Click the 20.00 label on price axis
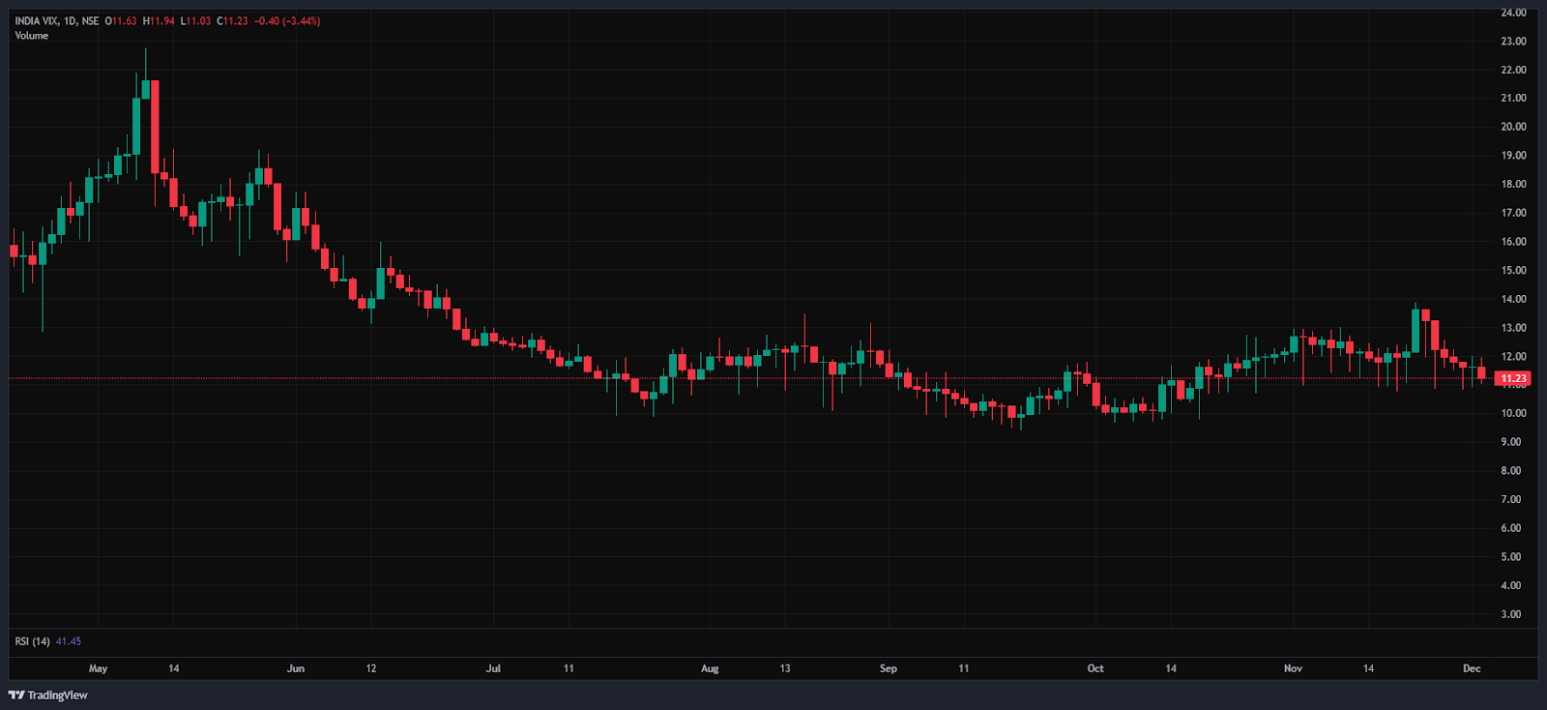The height and width of the screenshot is (710, 1547). tap(1513, 127)
